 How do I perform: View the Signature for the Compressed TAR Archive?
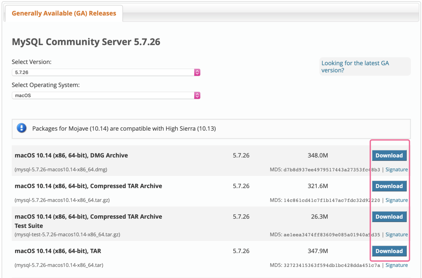[396, 200]
